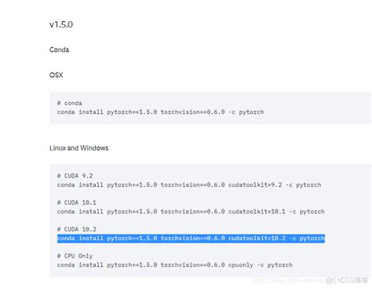Click the Linux and Windows heading

click(78, 148)
